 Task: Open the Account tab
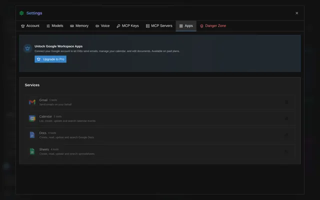30,26
